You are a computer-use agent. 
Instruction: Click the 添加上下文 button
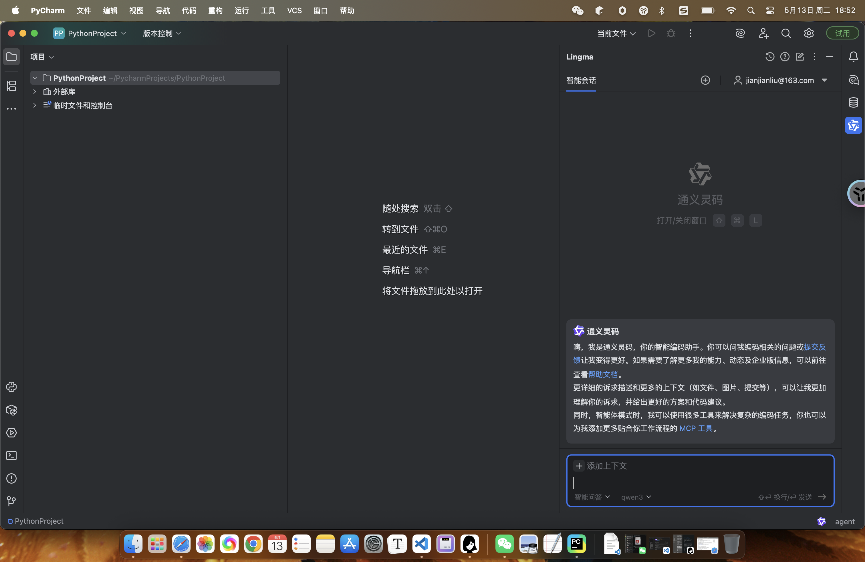(600, 466)
